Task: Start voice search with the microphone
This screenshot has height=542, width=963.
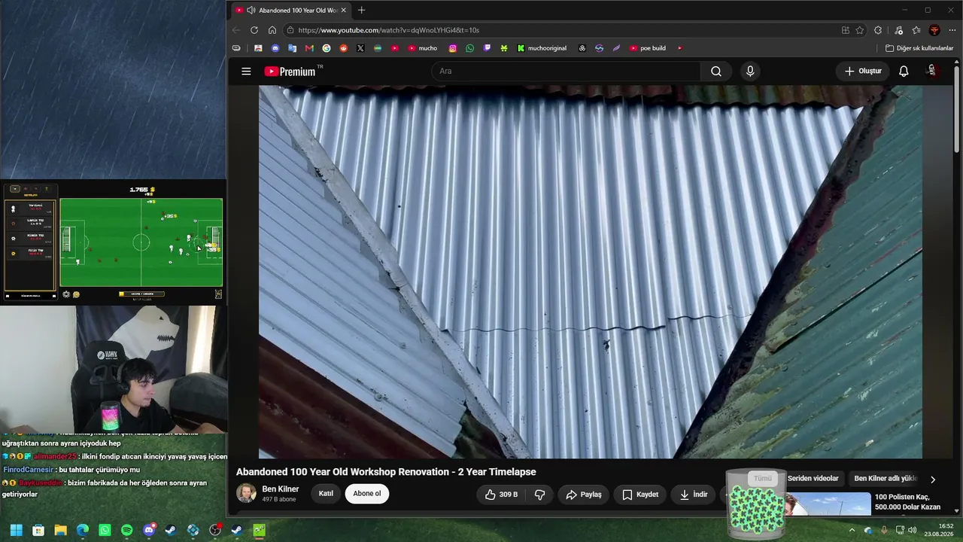Action: (x=750, y=72)
